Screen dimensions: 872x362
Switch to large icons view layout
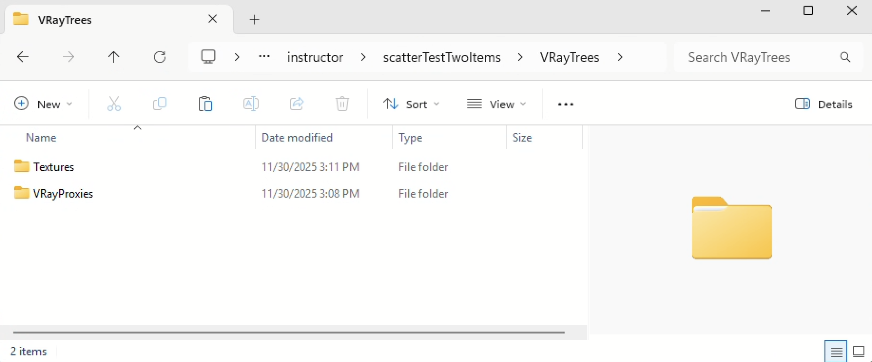(859, 352)
